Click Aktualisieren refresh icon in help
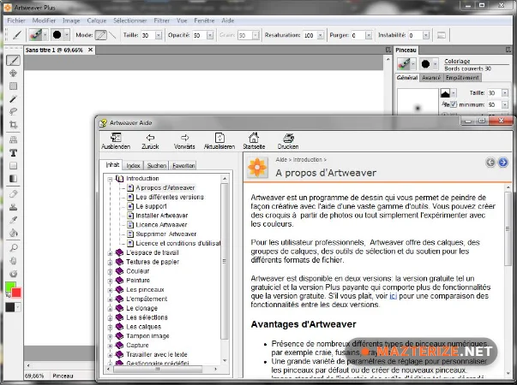Screen dimensions: 517x385 tap(219, 141)
